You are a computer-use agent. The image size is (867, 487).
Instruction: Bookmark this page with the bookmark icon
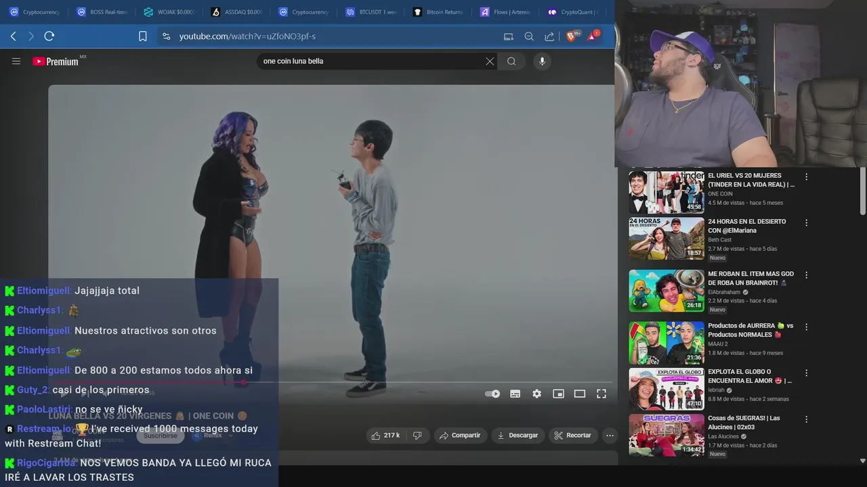(142, 36)
